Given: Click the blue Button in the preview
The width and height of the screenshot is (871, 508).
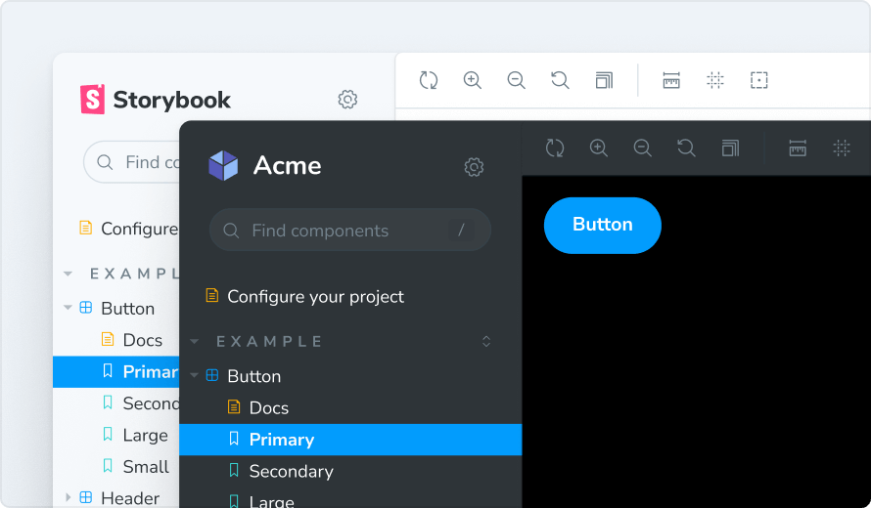Looking at the screenshot, I should click(x=602, y=225).
